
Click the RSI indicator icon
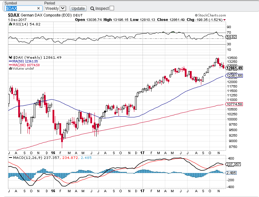(10, 24)
